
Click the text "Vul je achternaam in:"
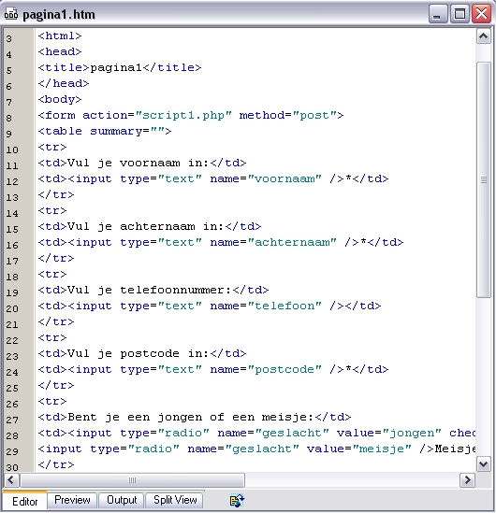[146, 226]
